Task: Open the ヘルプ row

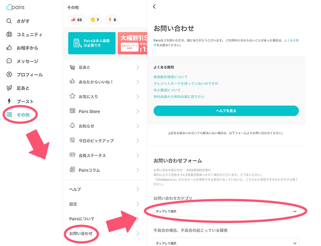Action: (105, 189)
